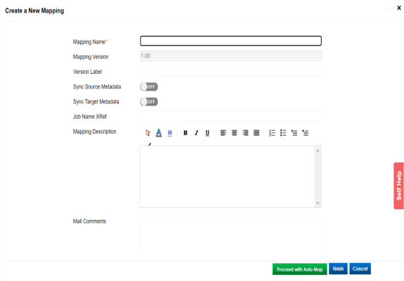Toggle bold formatting
404x281 pixels.
click(x=185, y=133)
